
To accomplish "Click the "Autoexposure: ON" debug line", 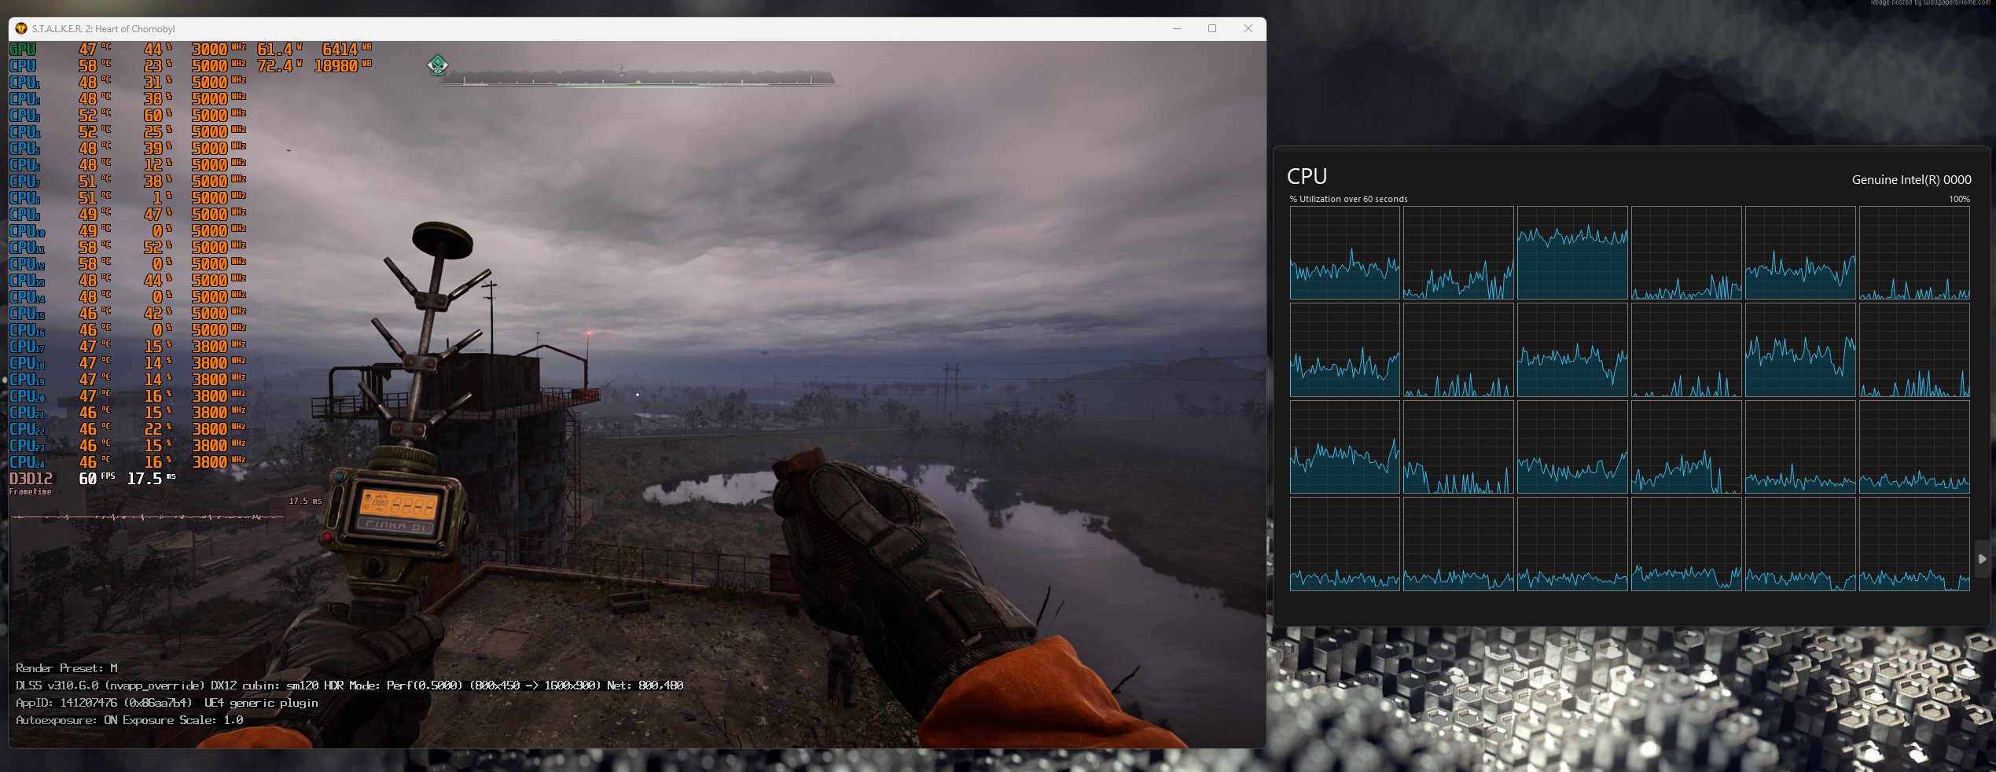I will coord(130,720).
